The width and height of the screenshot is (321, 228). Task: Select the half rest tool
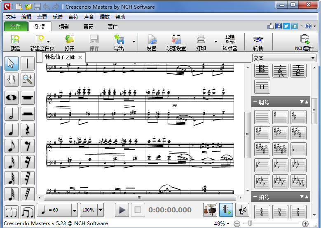tap(28, 114)
